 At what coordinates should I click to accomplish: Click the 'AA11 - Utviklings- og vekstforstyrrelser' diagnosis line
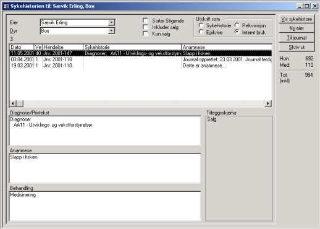click(53, 125)
